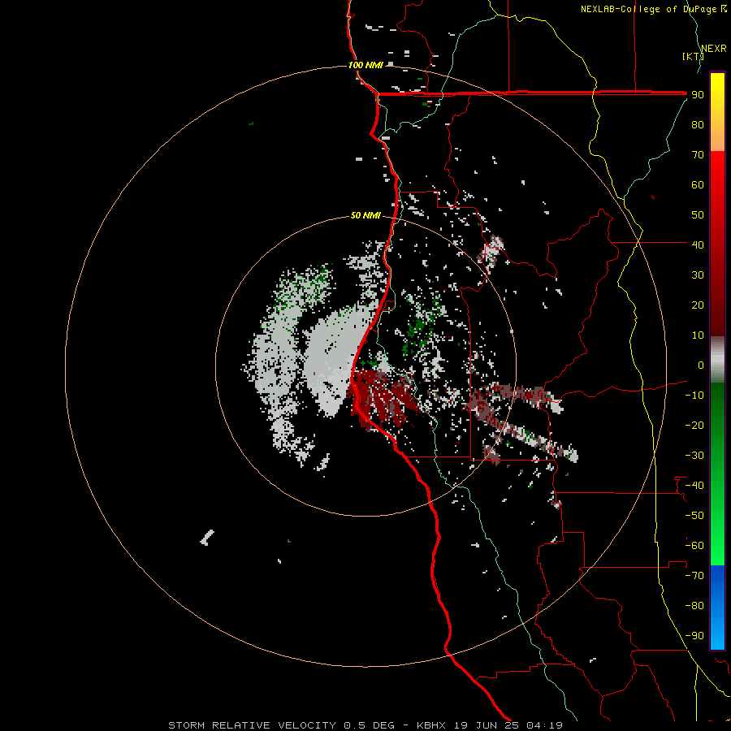Click the 50 NMI range ring label
Screen dimensions: 731x731
(365, 215)
